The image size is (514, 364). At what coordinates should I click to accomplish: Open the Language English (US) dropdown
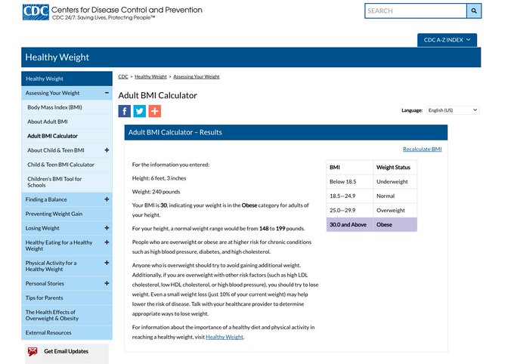point(453,110)
